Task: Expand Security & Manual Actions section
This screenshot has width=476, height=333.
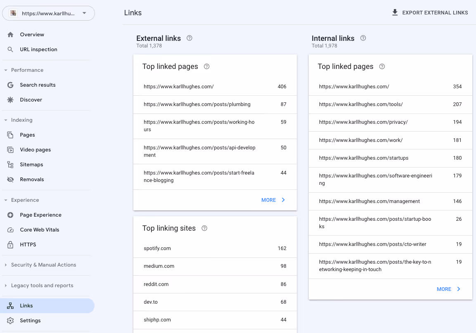Action: coord(6,265)
